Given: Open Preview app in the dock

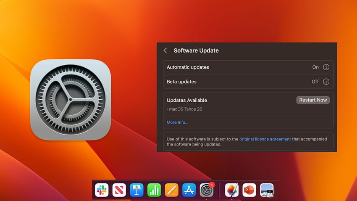Looking at the screenshot, I should [267, 190].
